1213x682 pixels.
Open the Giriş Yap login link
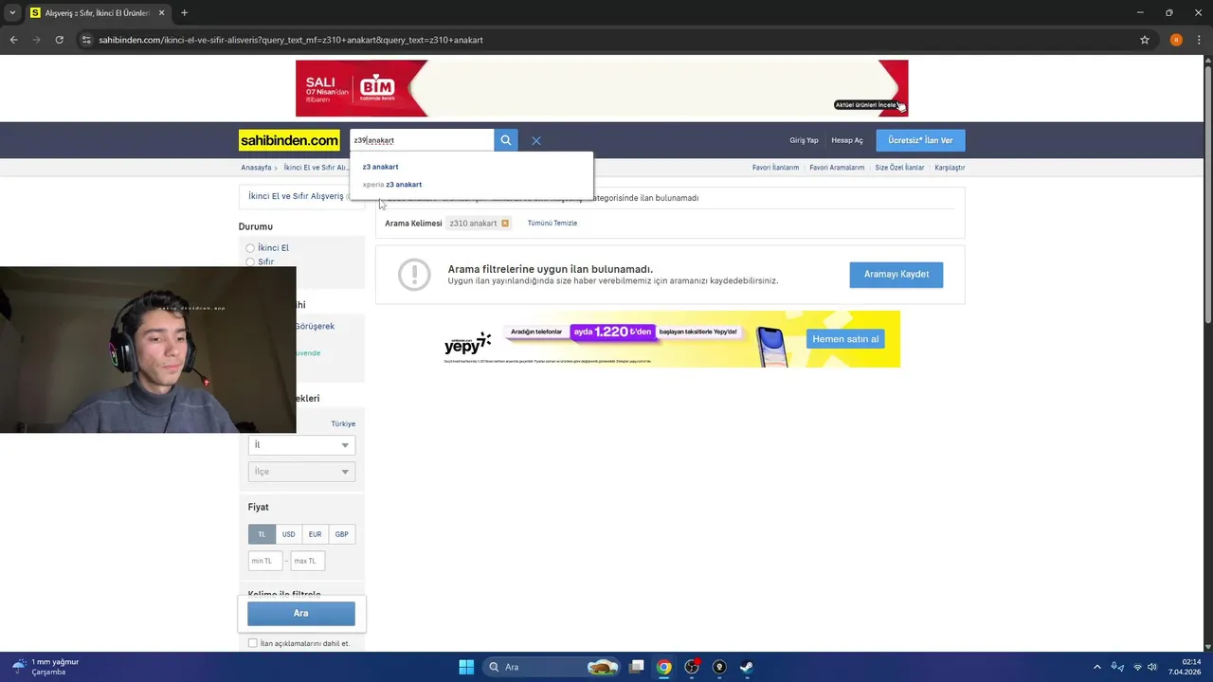[804, 140]
